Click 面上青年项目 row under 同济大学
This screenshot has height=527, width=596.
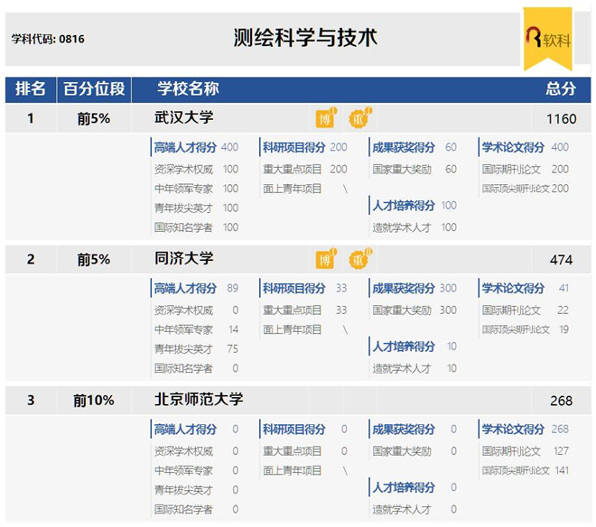(305, 329)
